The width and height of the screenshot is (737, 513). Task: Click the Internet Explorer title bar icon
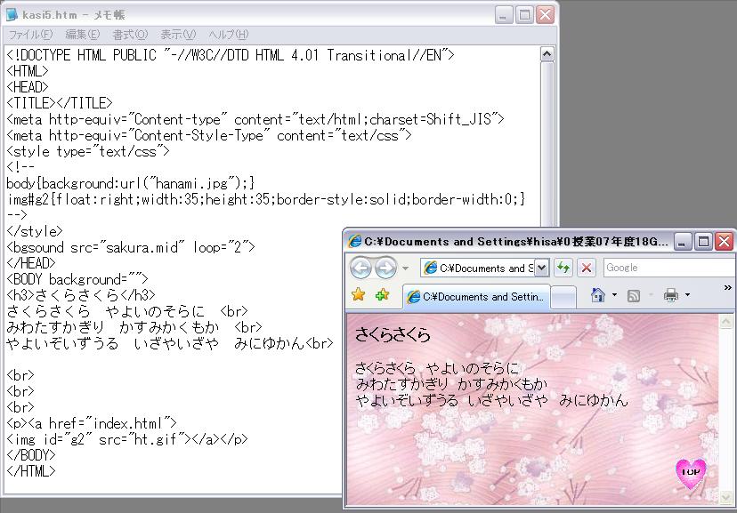pos(355,241)
